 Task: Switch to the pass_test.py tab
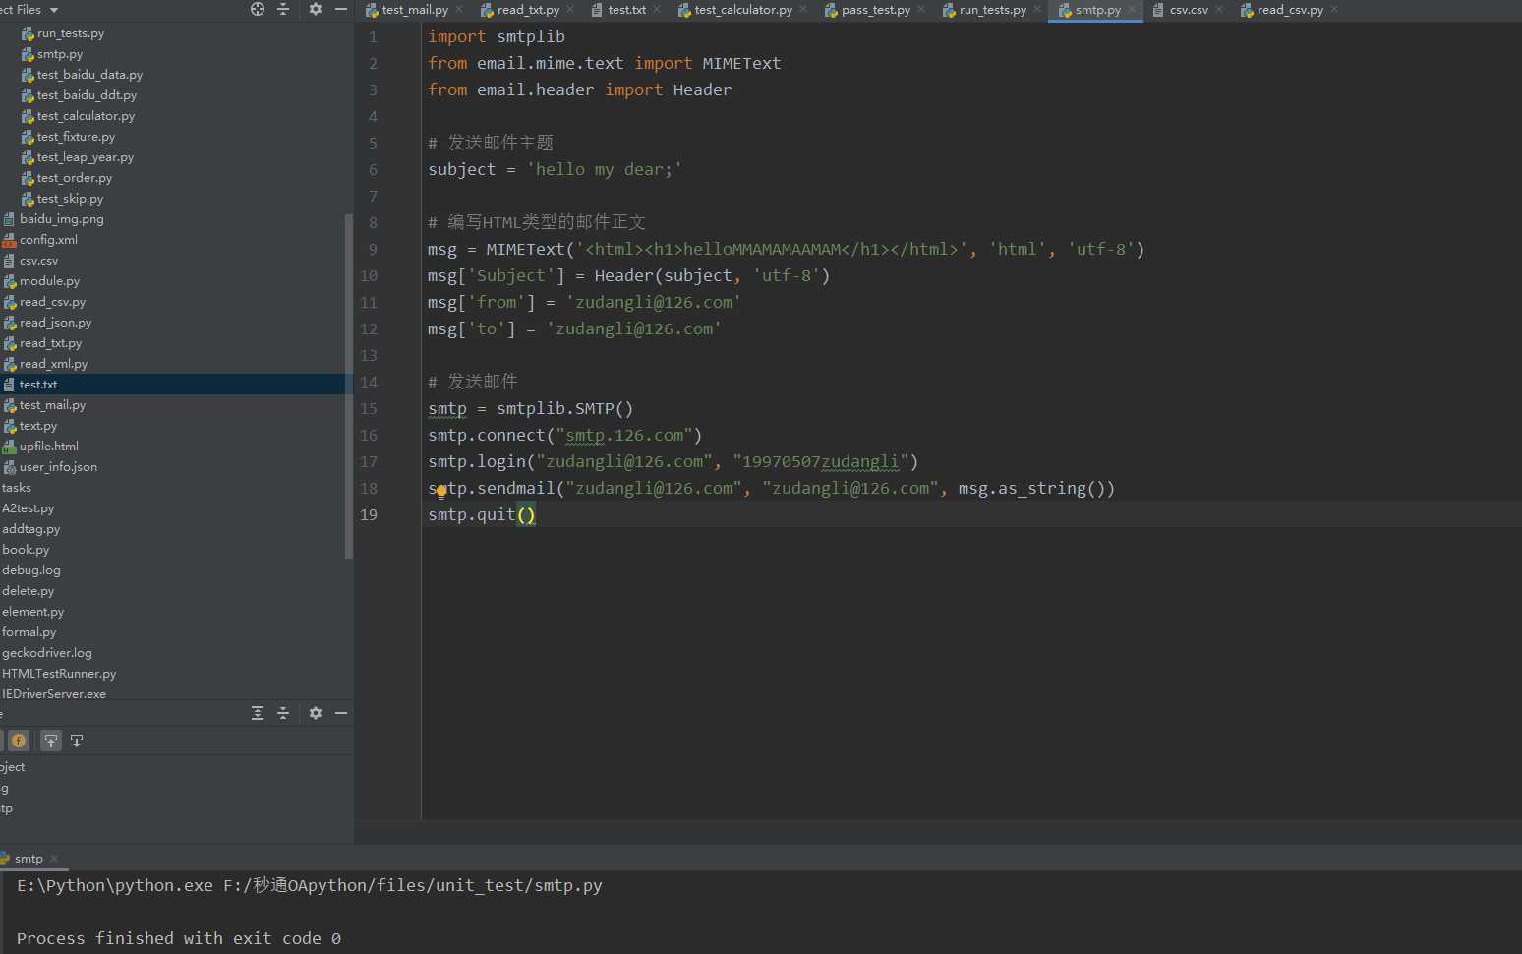[x=875, y=10]
